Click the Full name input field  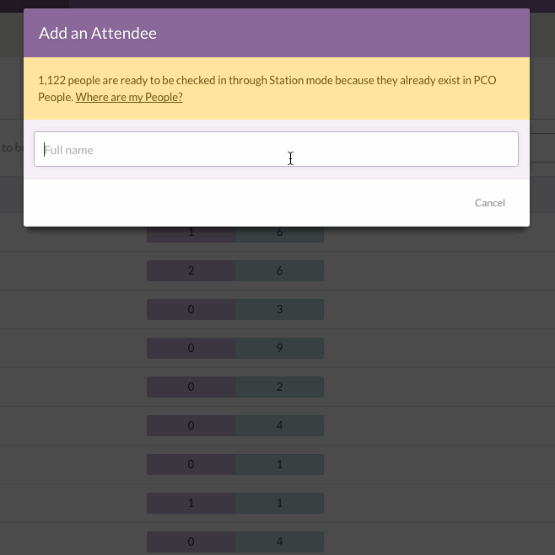coord(276,149)
